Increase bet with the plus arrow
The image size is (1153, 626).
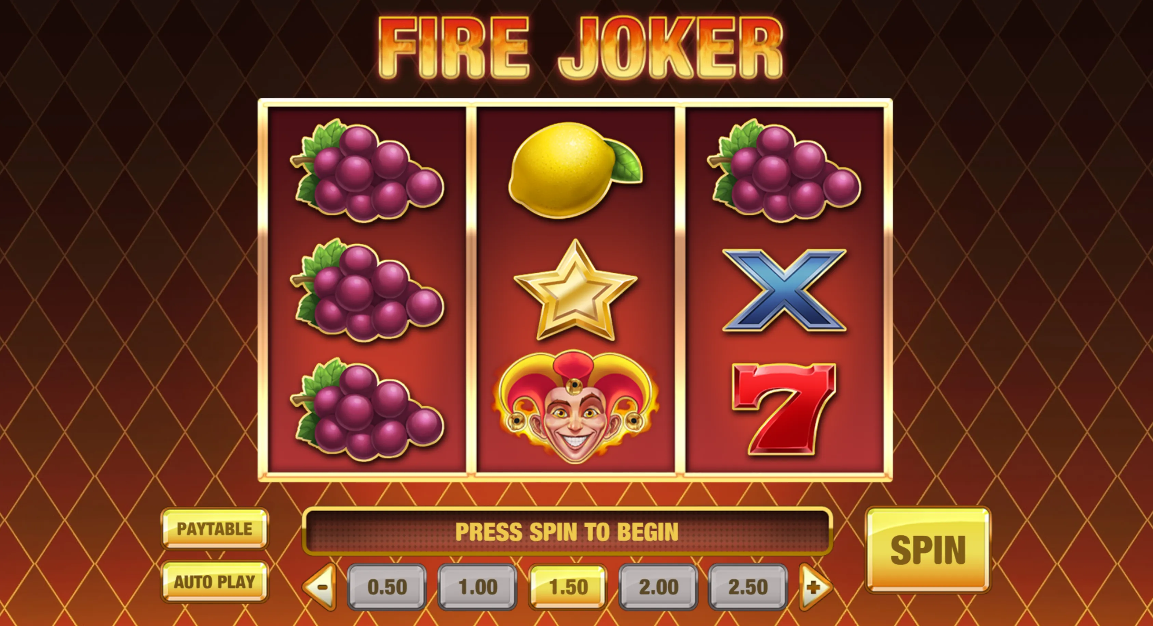(x=815, y=587)
